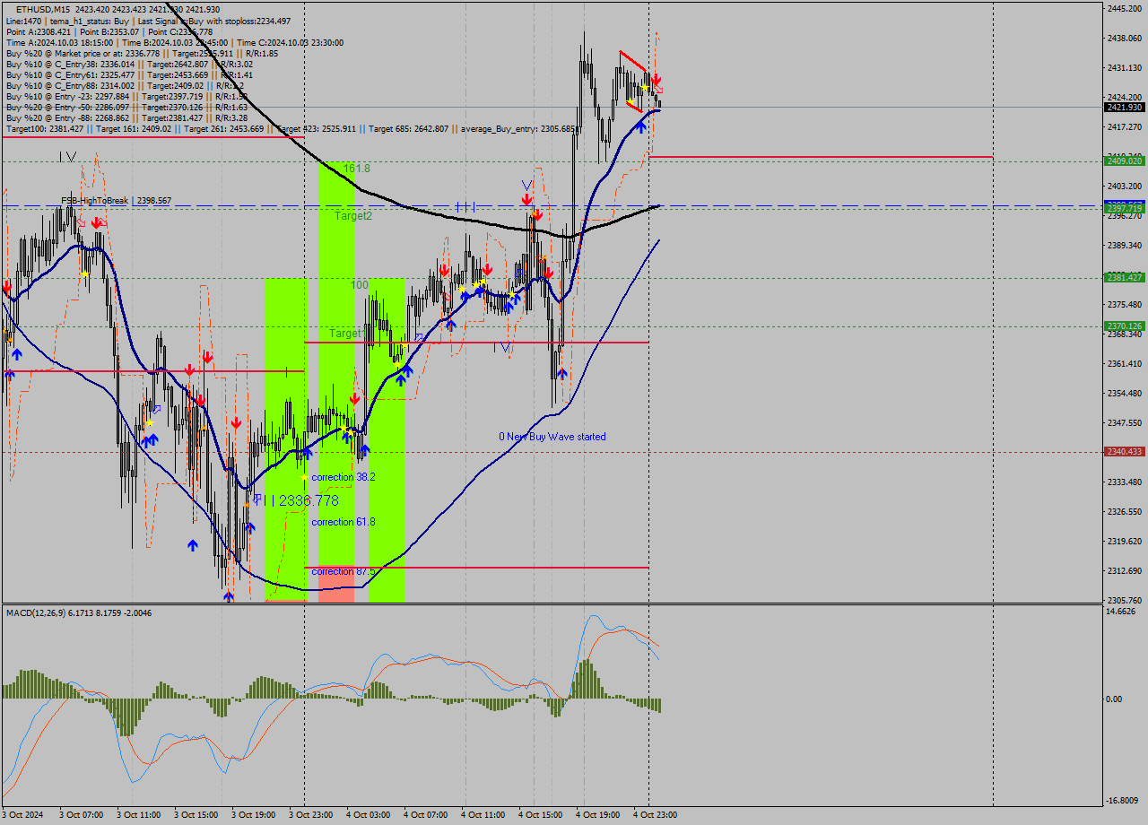The image size is (1148, 825).
Task: Select the blue buy arrow under the recent breakout
Action: tap(641, 127)
